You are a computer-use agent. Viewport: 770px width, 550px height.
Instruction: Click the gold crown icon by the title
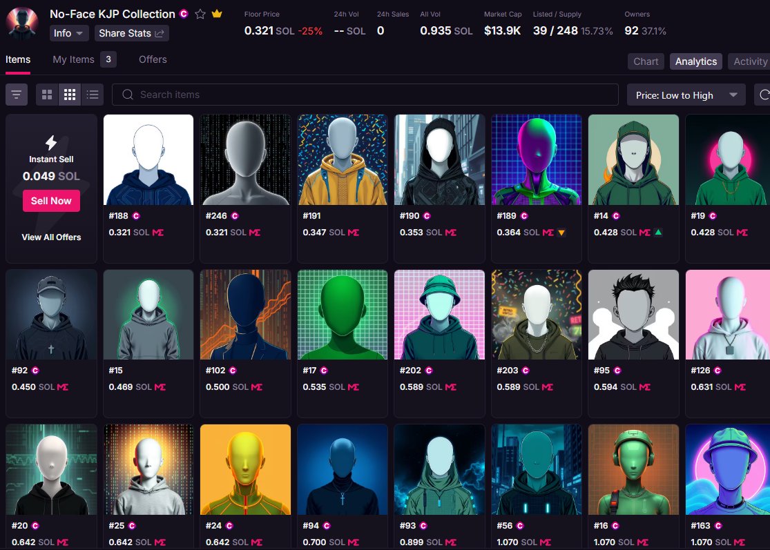[217, 14]
